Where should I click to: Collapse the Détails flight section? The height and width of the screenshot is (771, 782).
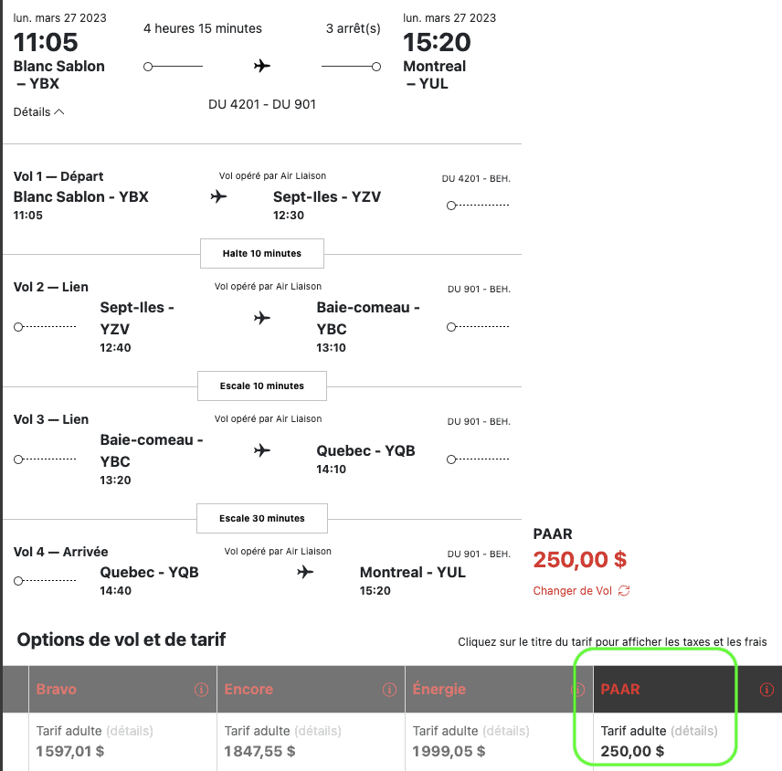(38, 111)
